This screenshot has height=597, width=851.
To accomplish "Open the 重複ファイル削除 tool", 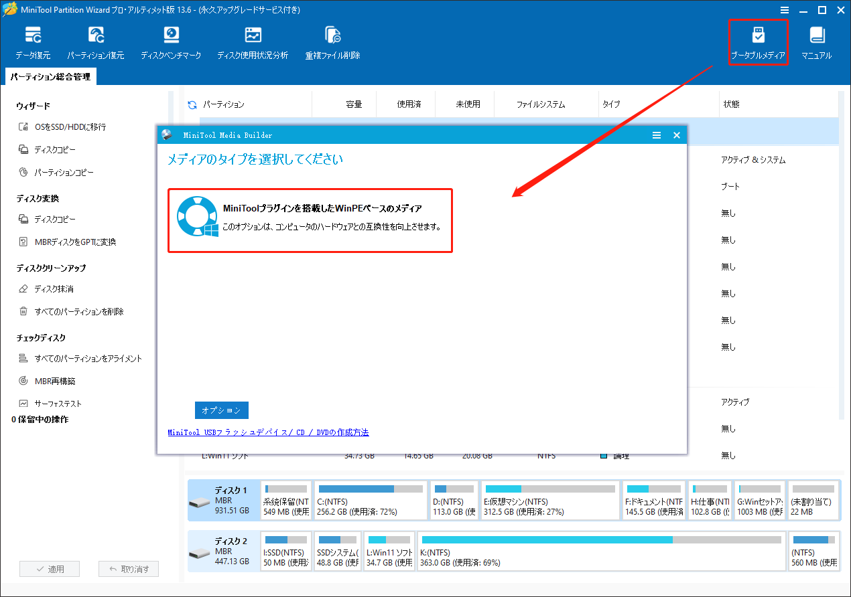I will [x=333, y=44].
